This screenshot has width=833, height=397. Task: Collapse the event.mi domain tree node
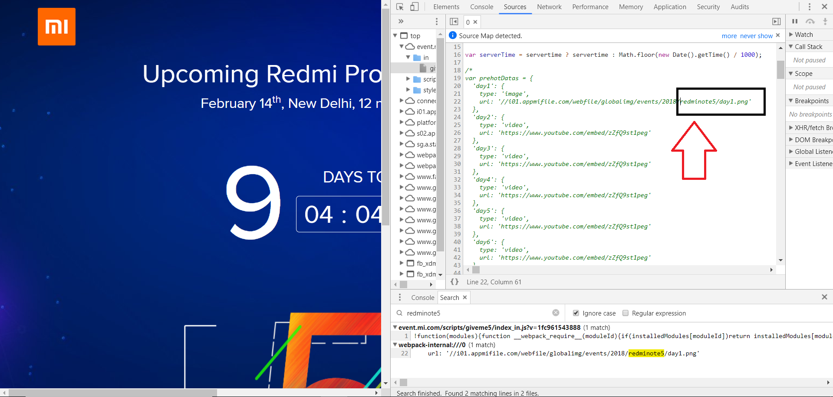[x=402, y=46]
